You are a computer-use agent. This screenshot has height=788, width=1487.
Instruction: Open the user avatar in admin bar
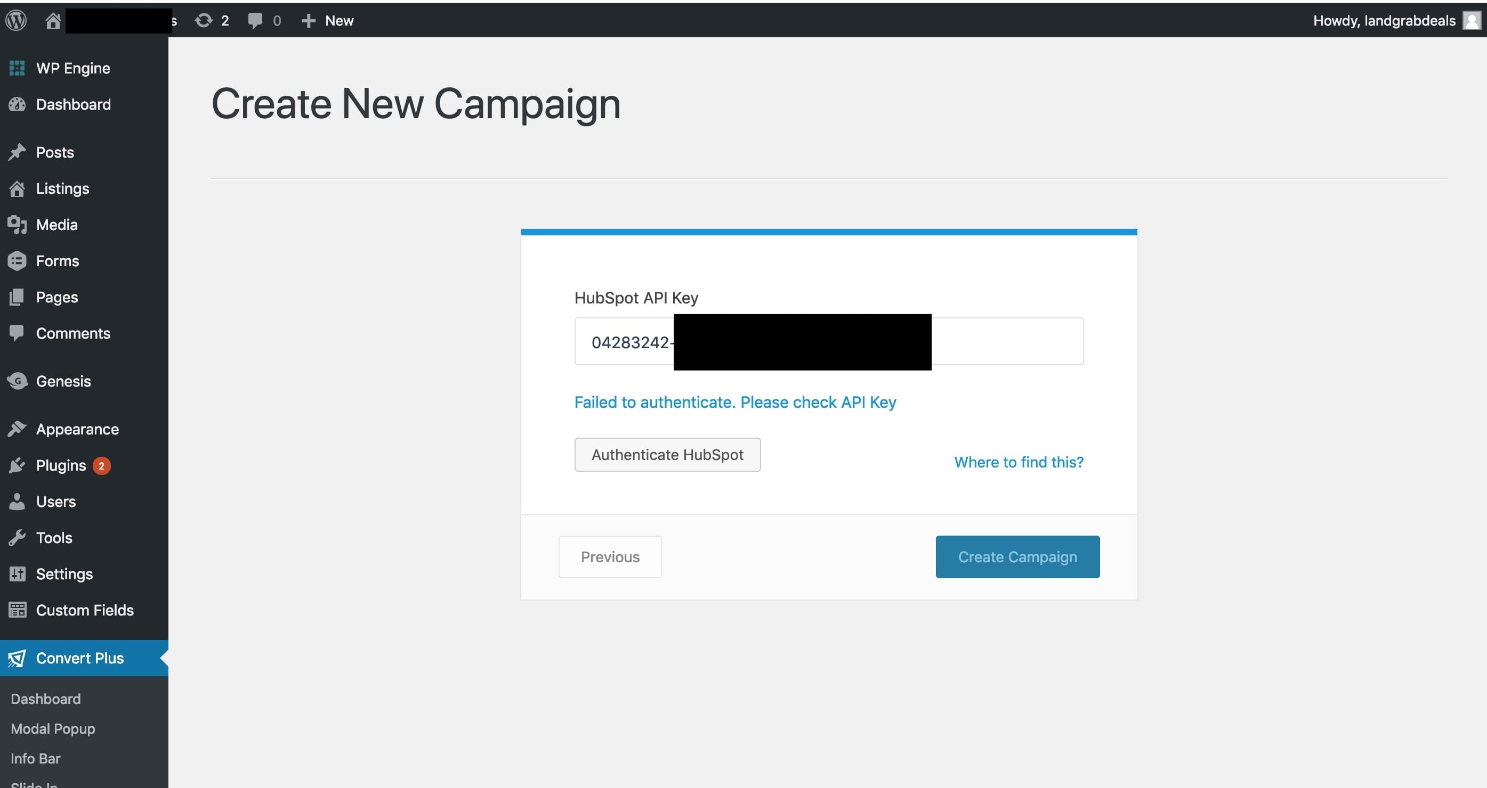click(x=1472, y=21)
